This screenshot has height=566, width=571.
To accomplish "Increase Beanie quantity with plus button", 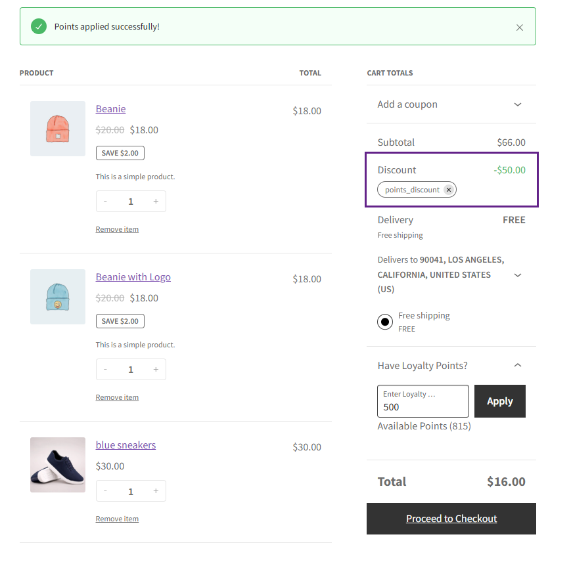I will pyautogui.click(x=156, y=202).
